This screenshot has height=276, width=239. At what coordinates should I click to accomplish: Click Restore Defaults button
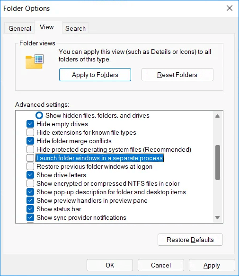click(x=190, y=240)
